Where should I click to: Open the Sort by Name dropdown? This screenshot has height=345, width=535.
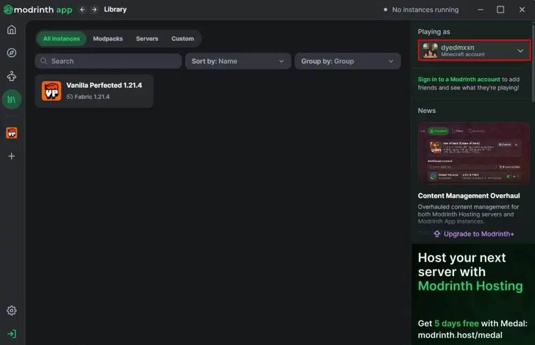pyautogui.click(x=238, y=61)
